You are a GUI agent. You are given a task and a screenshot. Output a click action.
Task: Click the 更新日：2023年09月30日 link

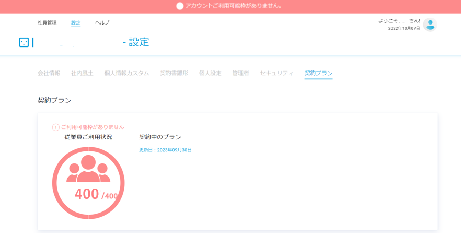[165, 150]
